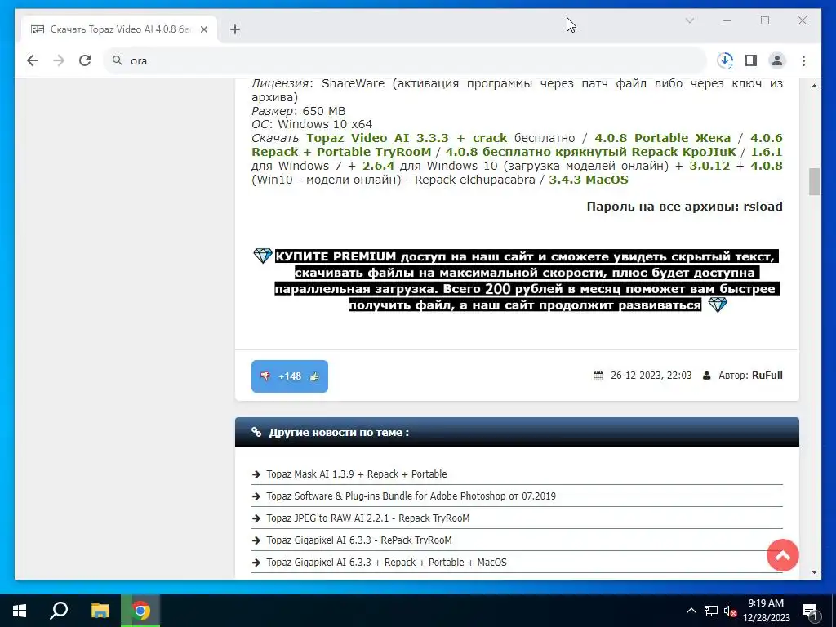Click the red scroll-to-top arrow button
Screen dimensions: 836x627
coord(782,555)
